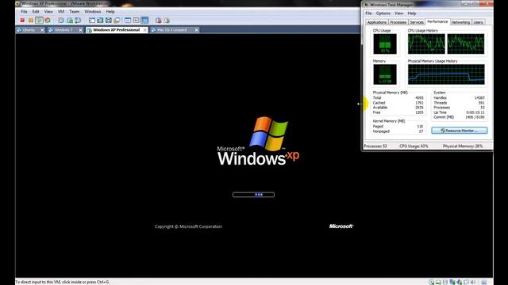Click the Physical Memory Usage History graph

pos(446,74)
